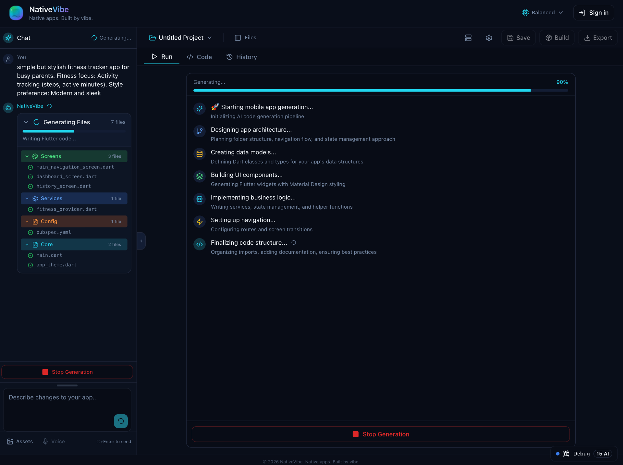The height and width of the screenshot is (465, 623).
Task: Open project settings gear icon
Action: coord(489,38)
